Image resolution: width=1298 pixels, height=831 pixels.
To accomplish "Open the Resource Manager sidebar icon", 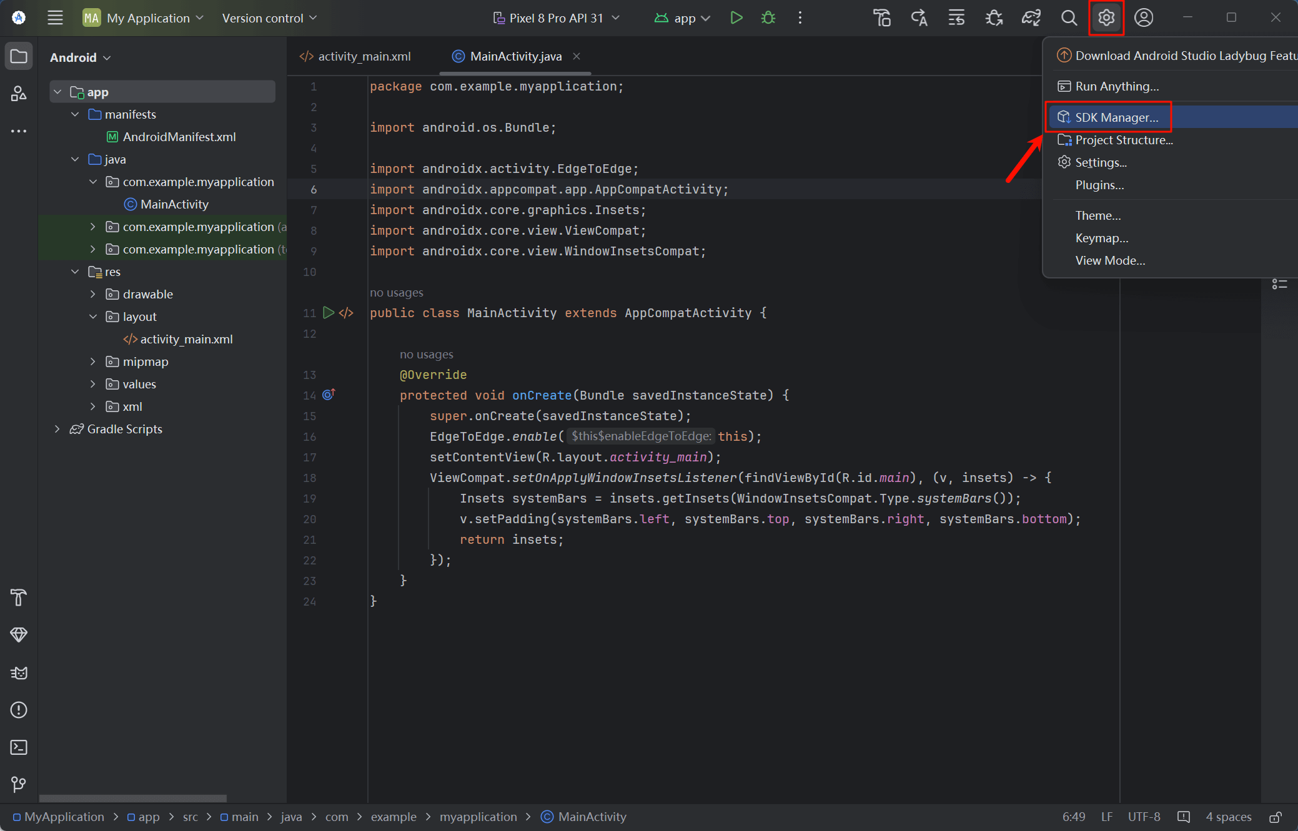I will click(19, 94).
